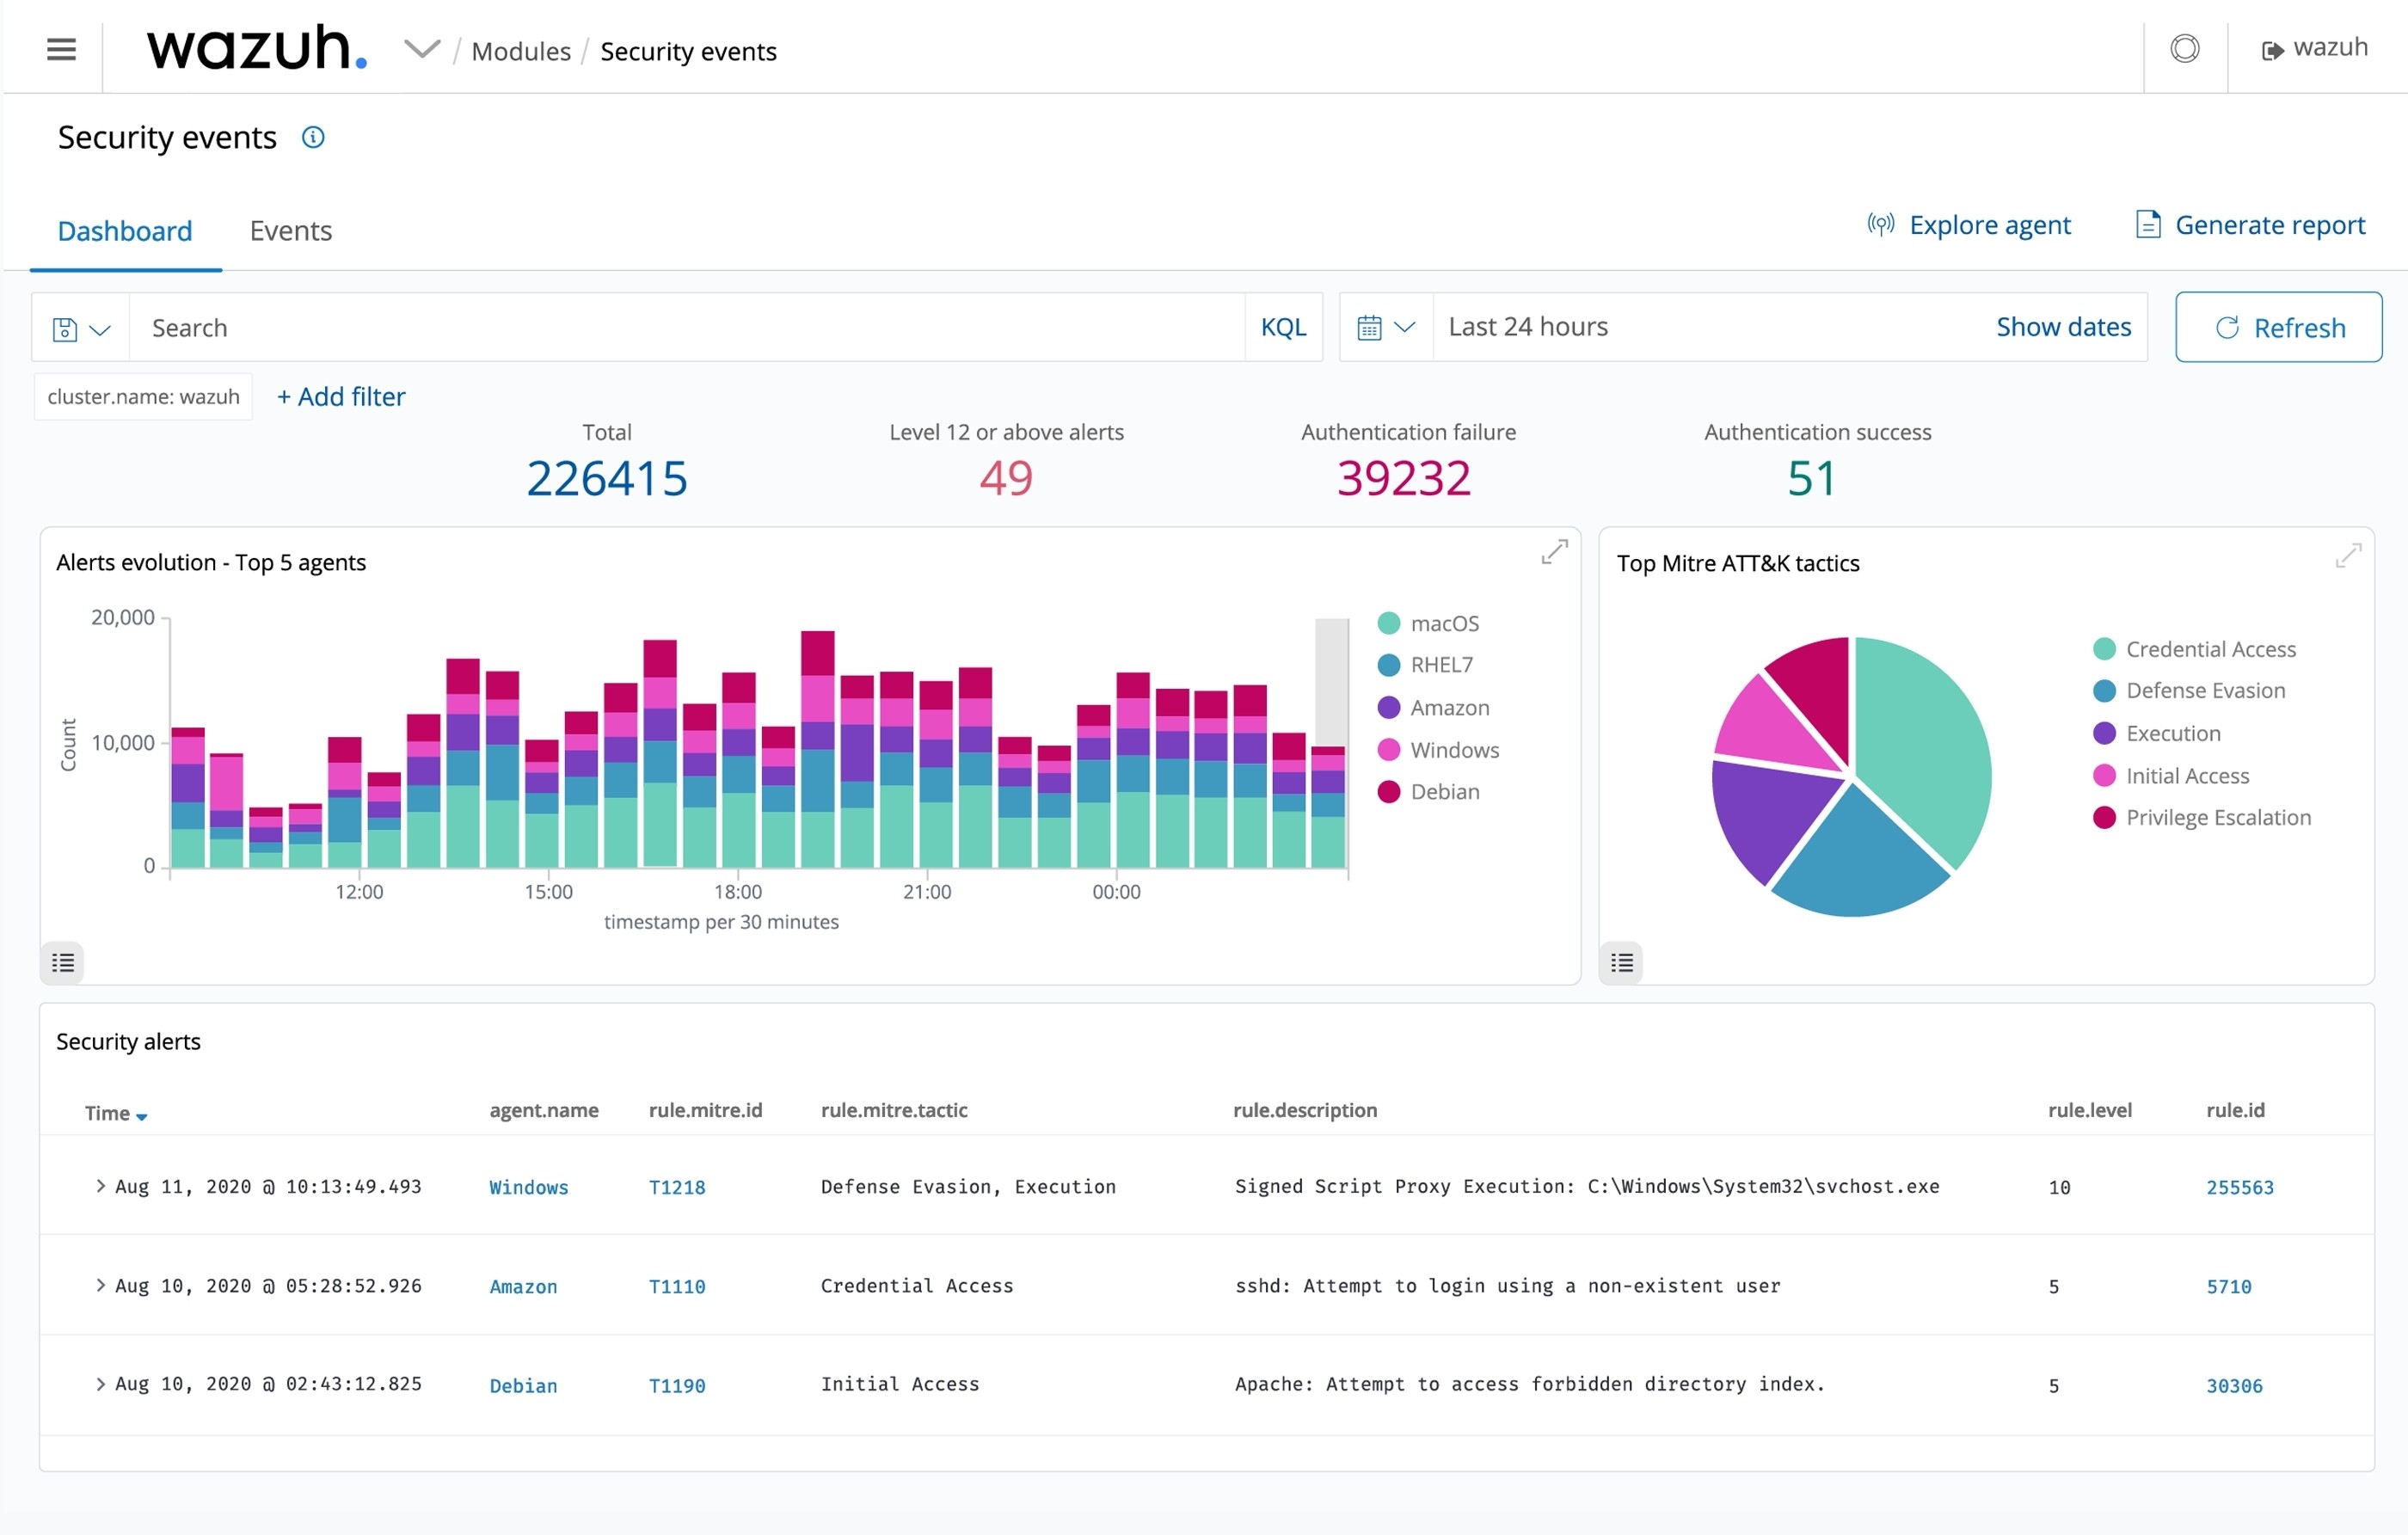Open the hamburger navigation menu

tap(61, 49)
